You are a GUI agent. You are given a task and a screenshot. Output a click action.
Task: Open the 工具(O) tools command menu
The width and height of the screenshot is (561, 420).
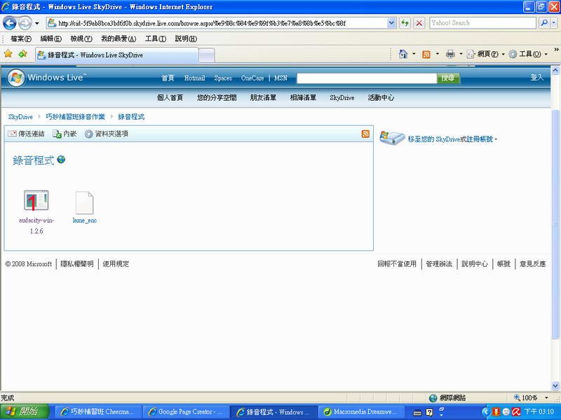click(x=528, y=55)
